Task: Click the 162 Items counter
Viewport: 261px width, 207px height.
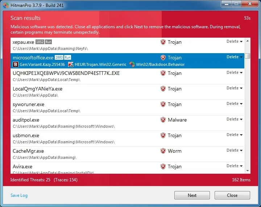Action: pyautogui.click(x=241, y=180)
